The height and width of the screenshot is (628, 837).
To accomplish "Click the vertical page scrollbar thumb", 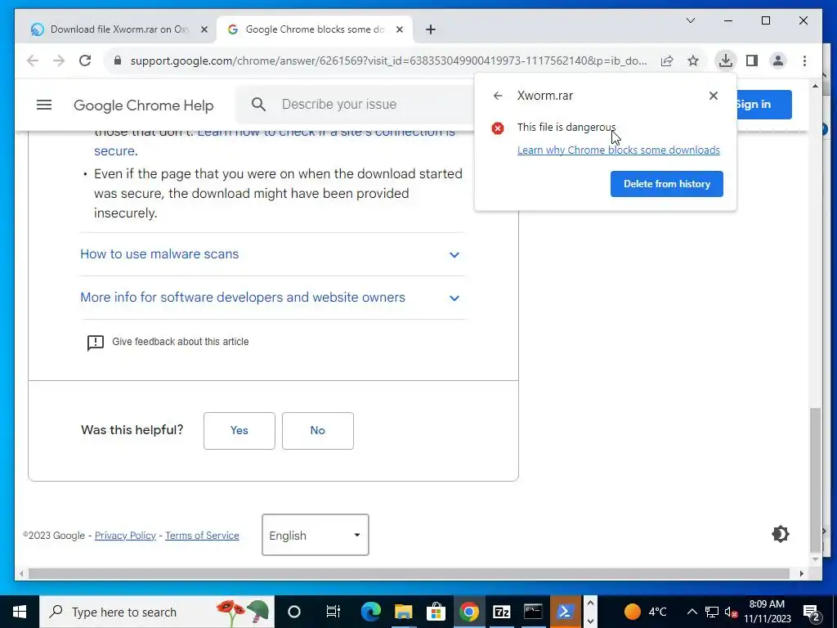I will click(815, 479).
